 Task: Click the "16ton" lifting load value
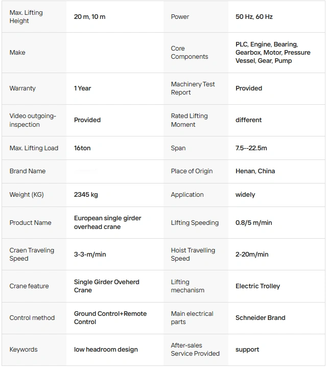click(x=82, y=148)
